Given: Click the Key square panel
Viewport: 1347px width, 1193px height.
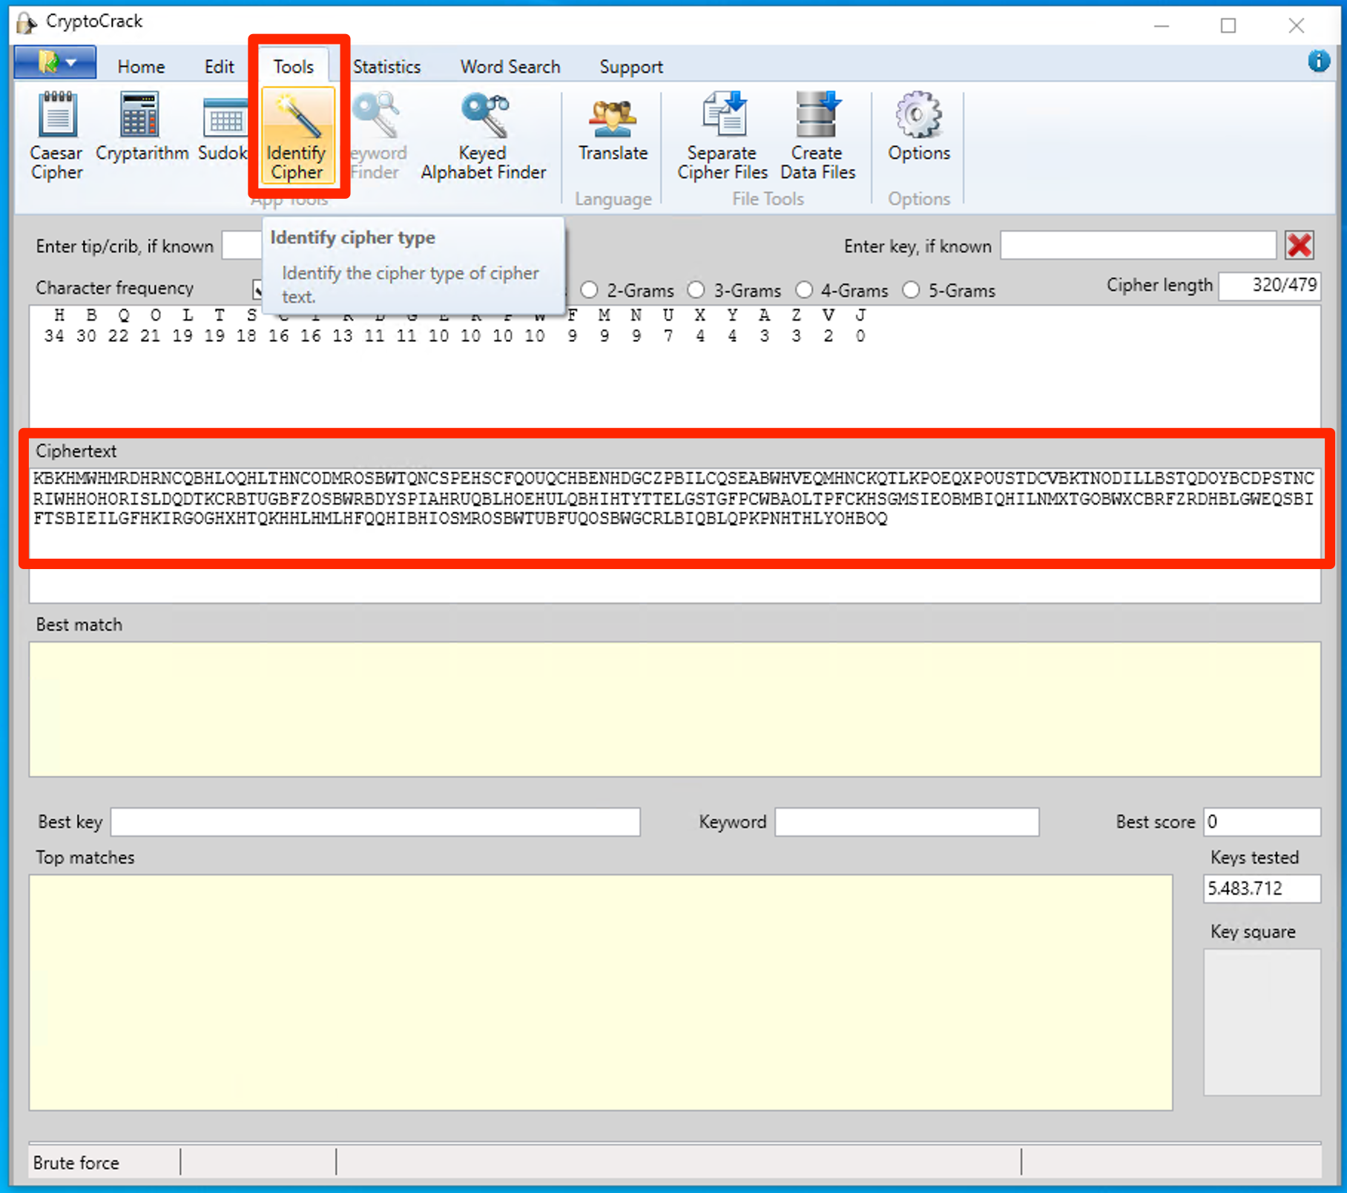Looking at the screenshot, I should coord(1262,1022).
